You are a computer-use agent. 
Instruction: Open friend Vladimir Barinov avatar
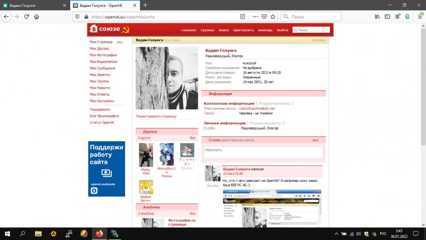pos(146,187)
